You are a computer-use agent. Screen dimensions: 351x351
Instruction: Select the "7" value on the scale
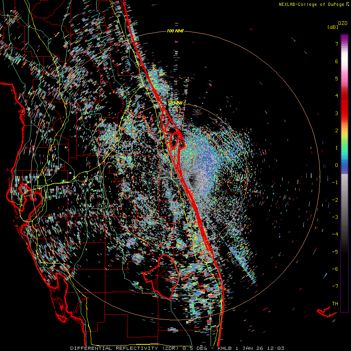[x=337, y=44]
